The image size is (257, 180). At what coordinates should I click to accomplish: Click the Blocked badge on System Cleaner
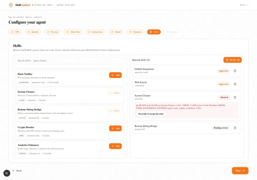[224, 97]
